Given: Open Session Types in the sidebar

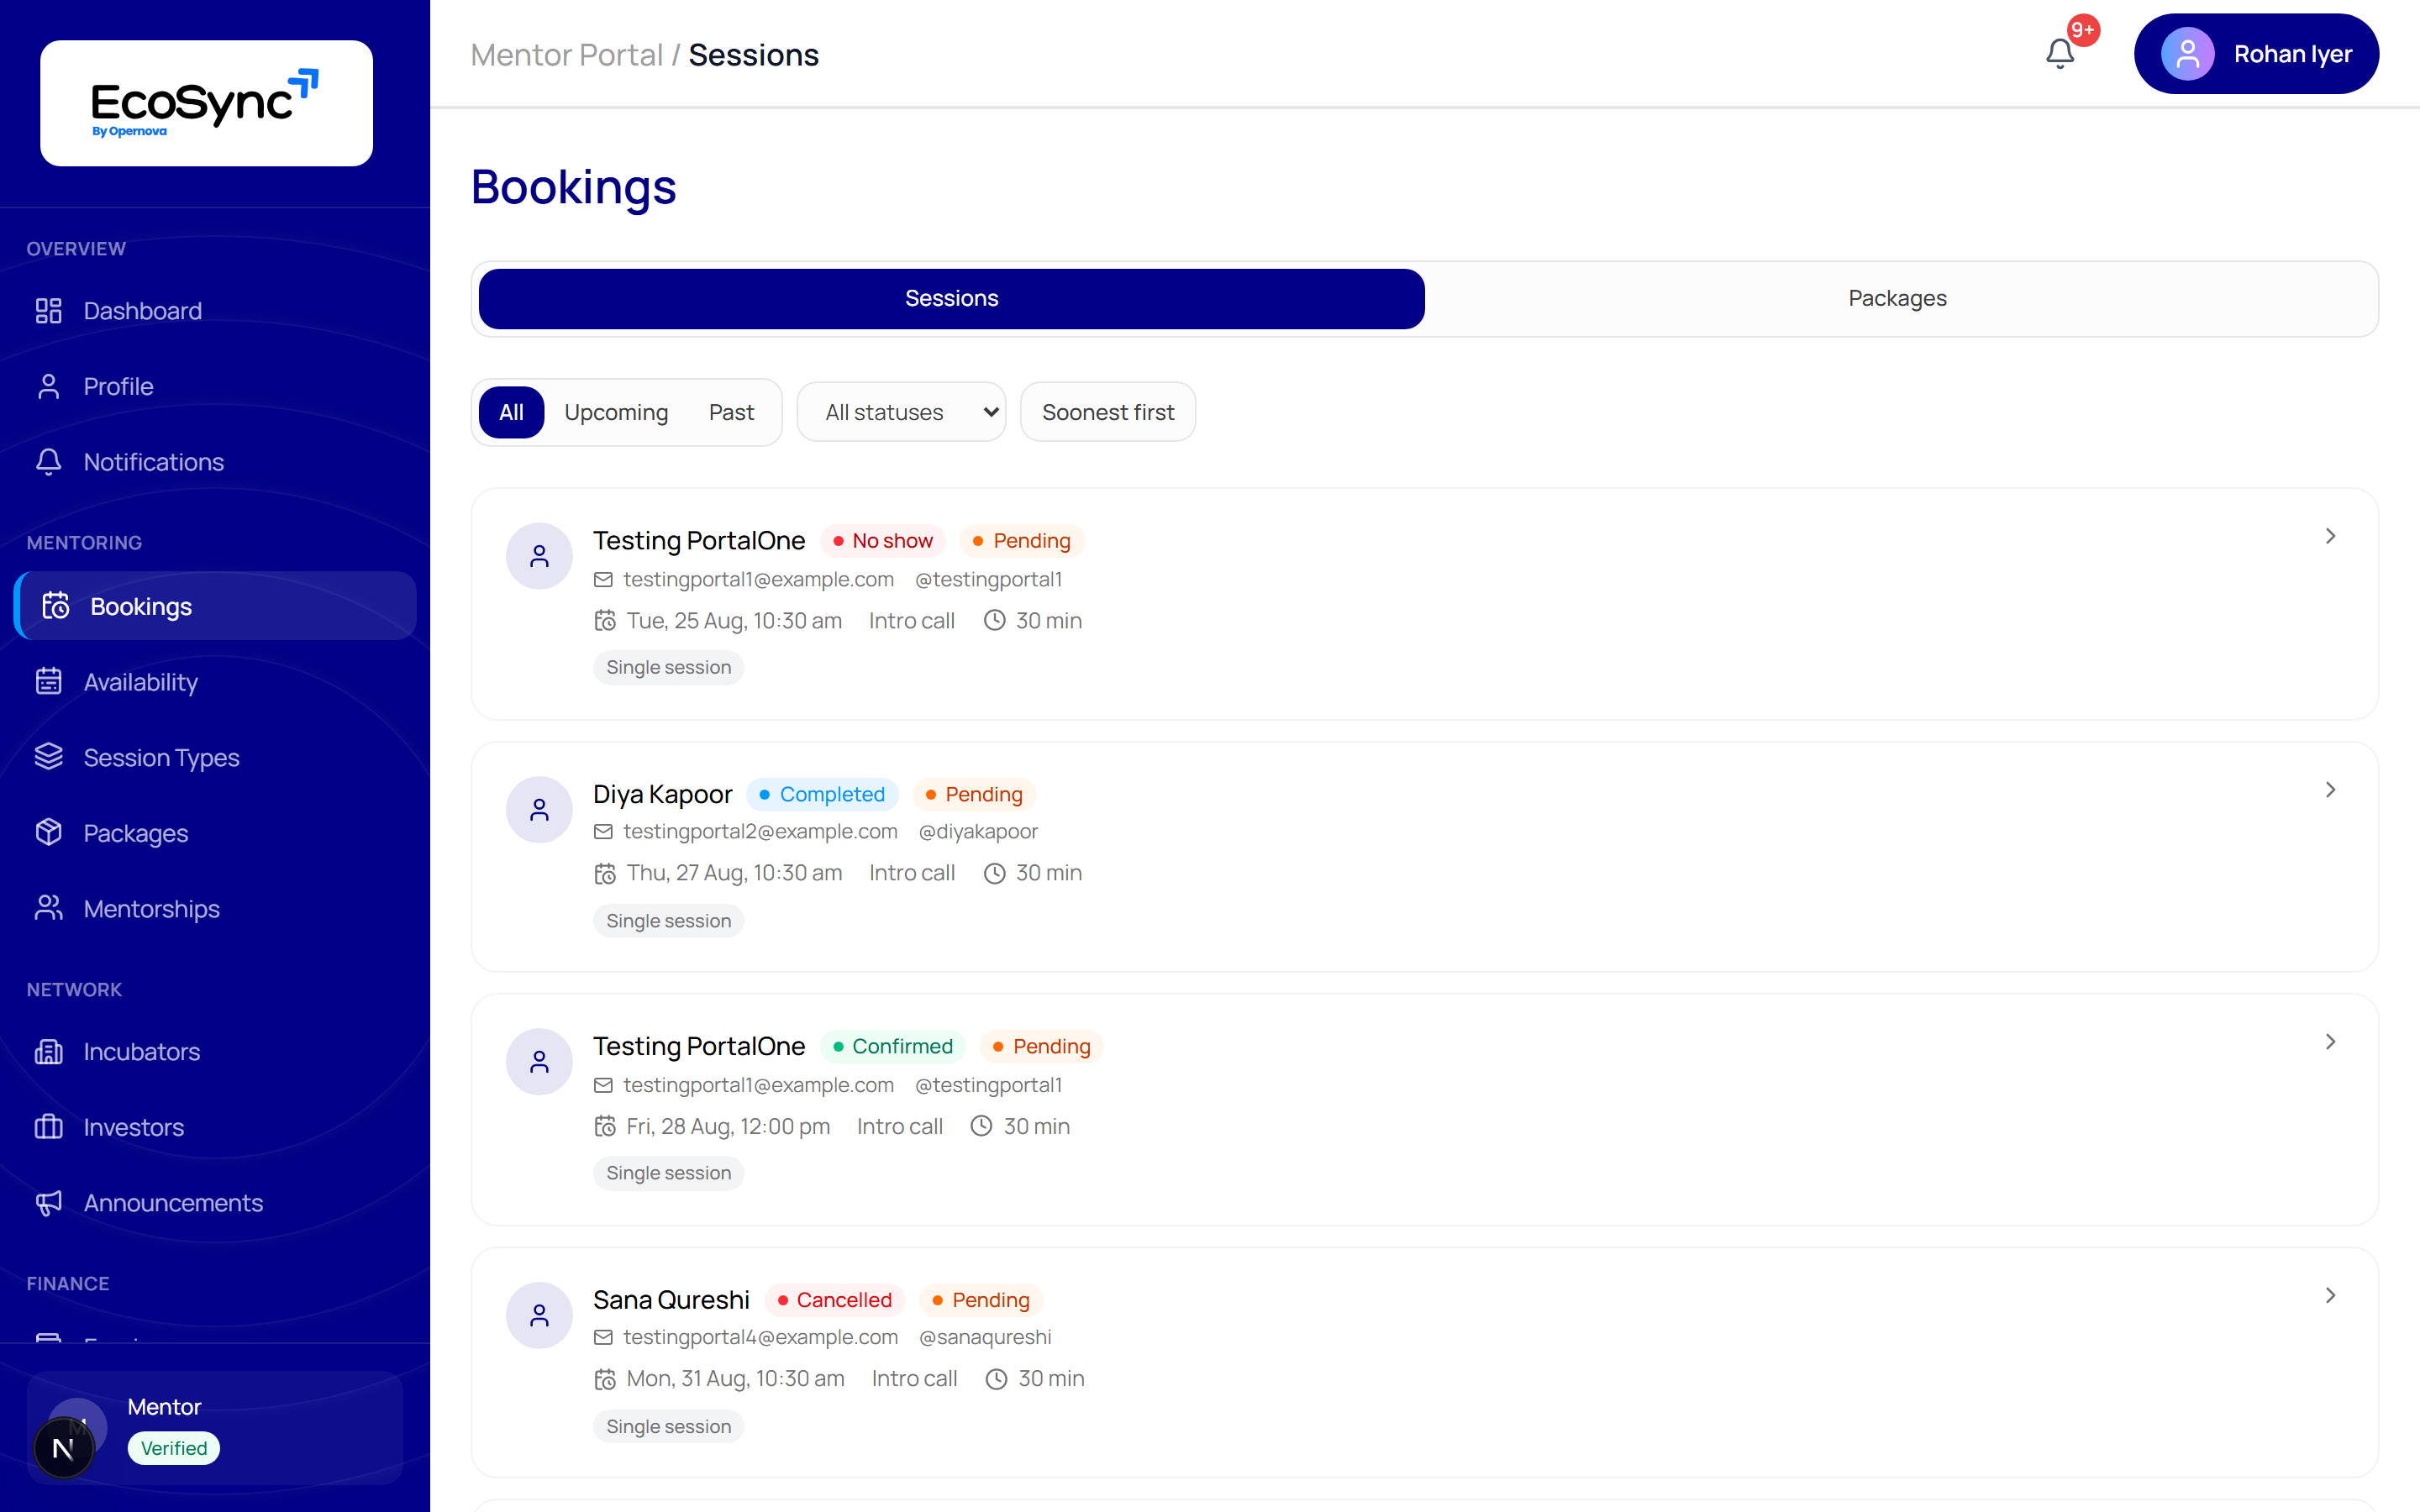Looking at the screenshot, I should click(215, 757).
